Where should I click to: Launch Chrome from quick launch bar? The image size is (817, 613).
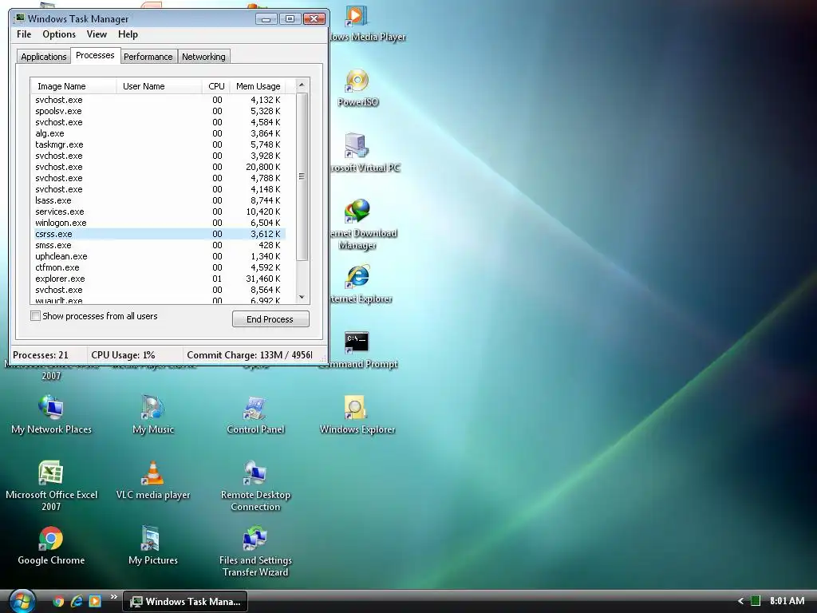point(58,601)
